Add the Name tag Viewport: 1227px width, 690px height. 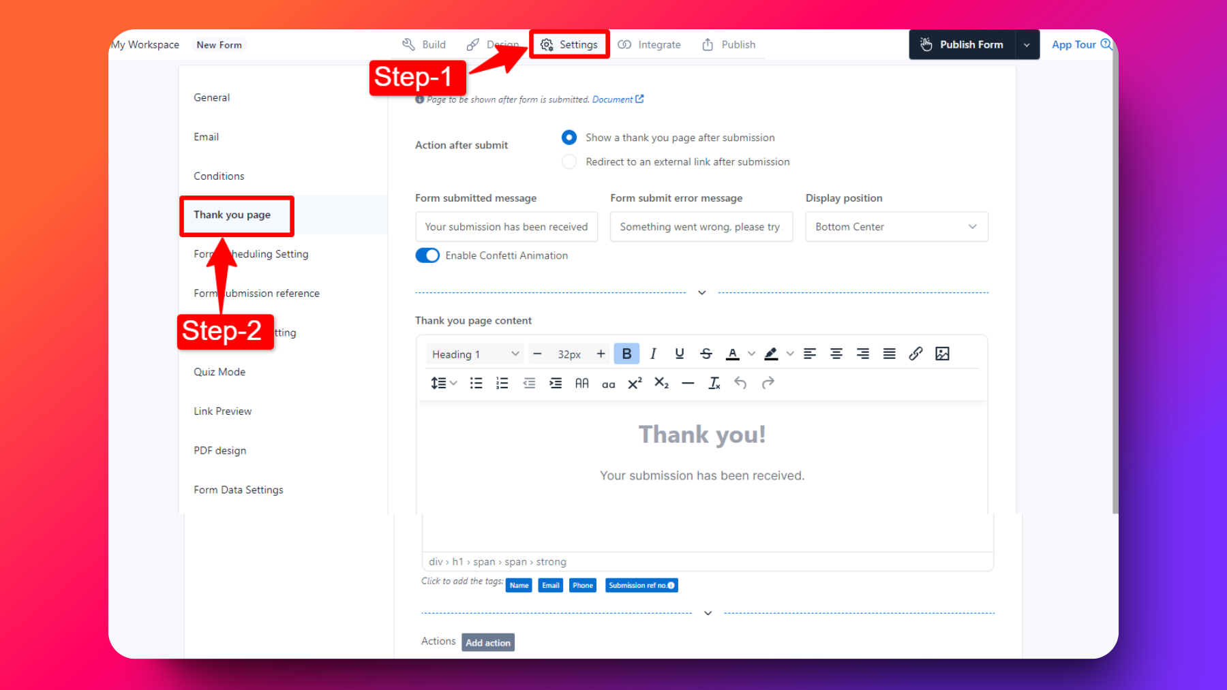pos(519,585)
